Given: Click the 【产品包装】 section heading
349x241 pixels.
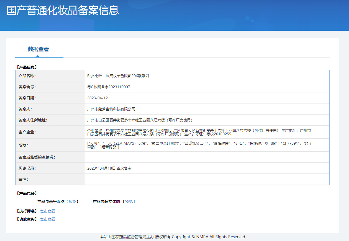Looking at the screenshot, I should (x=27, y=193).
